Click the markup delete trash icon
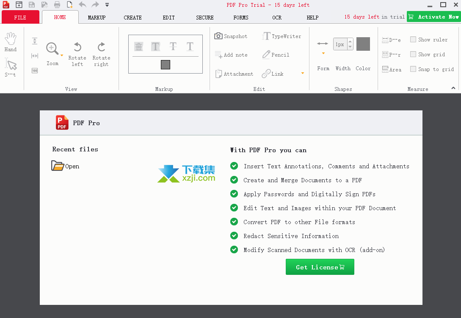The width and height of the screenshot is (461, 318). 138,47
